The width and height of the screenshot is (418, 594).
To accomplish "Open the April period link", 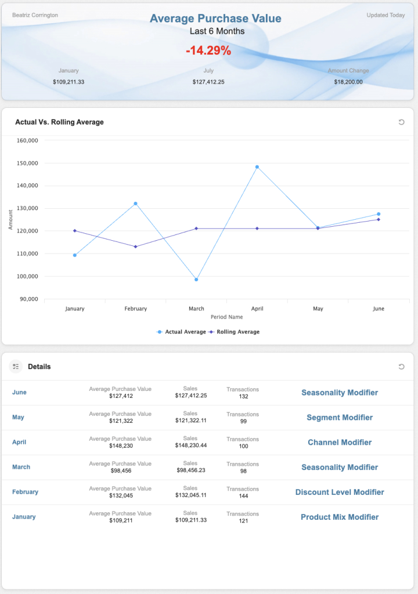I will point(19,443).
